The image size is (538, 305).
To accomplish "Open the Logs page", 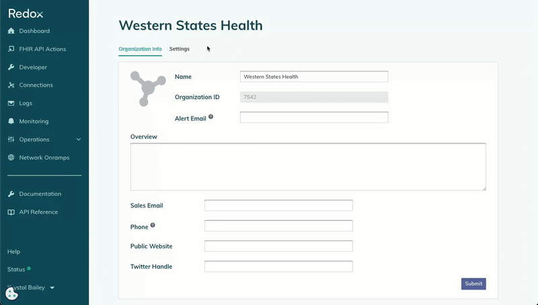I will 26,103.
